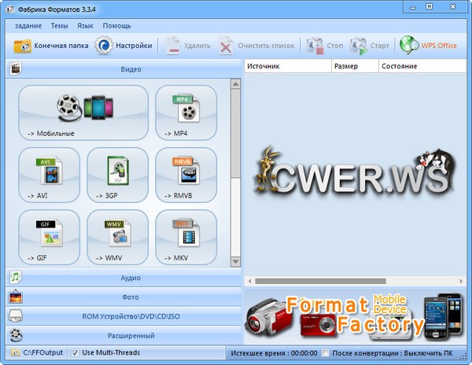Expand the Аудио category panel

pos(130,277)
